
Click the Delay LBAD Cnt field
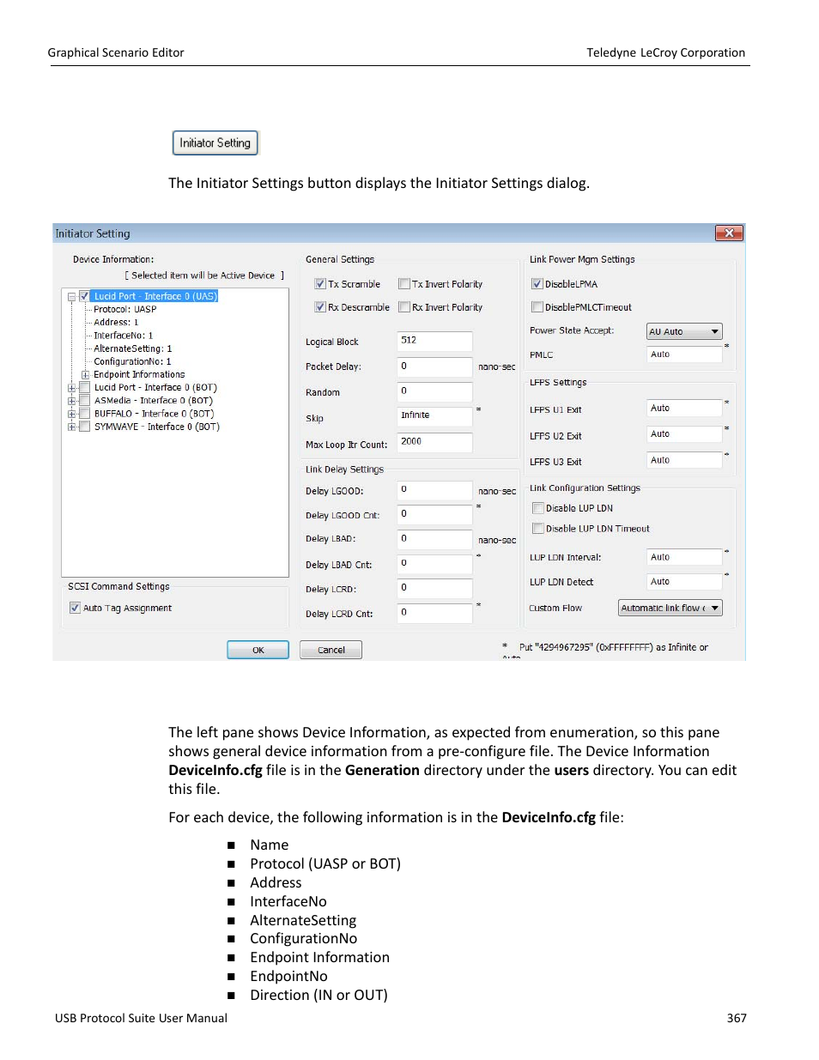coord(434,564)
